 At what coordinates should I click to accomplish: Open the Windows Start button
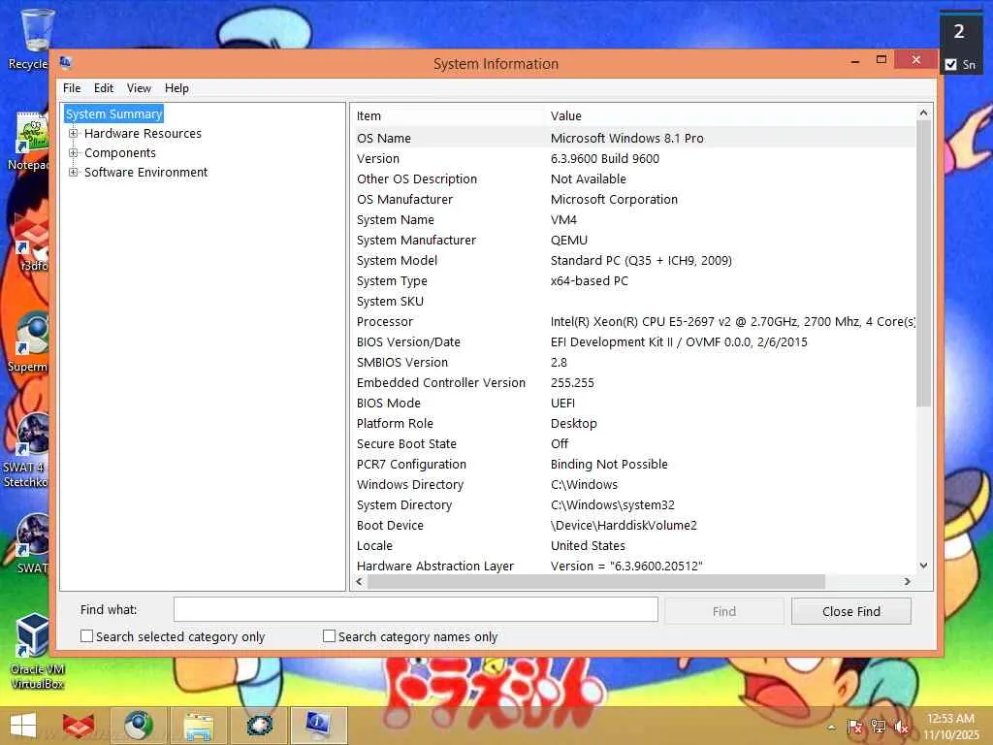[x=23, y=726]
